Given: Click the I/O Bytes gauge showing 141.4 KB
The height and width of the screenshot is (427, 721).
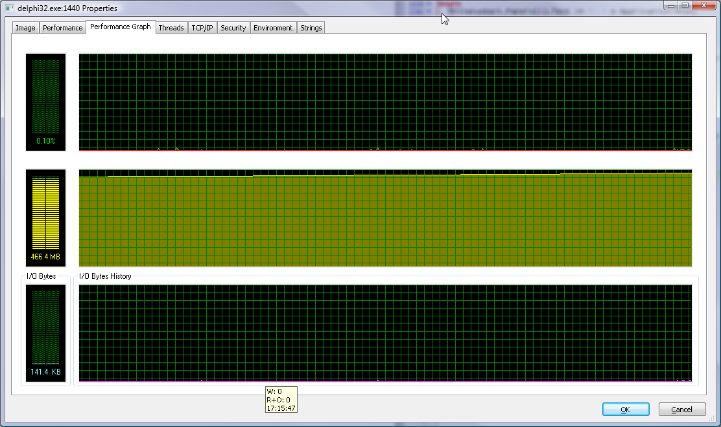Looking at the screenshot, I should 46,333.
